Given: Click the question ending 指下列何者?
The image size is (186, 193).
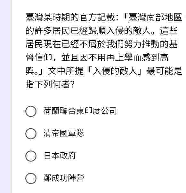Looking at the screenshot, I should [x=50, y=84].
